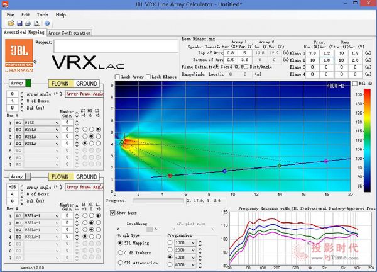377x272 pixels.
Task: Open the bottom array Box 1 model dropdown showing 932LA-1
Action: [41, 216]
